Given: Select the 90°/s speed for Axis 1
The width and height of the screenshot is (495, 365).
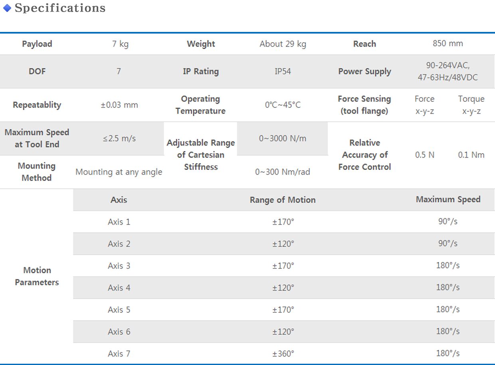Looking at the screenshot, I should point(448,221).
